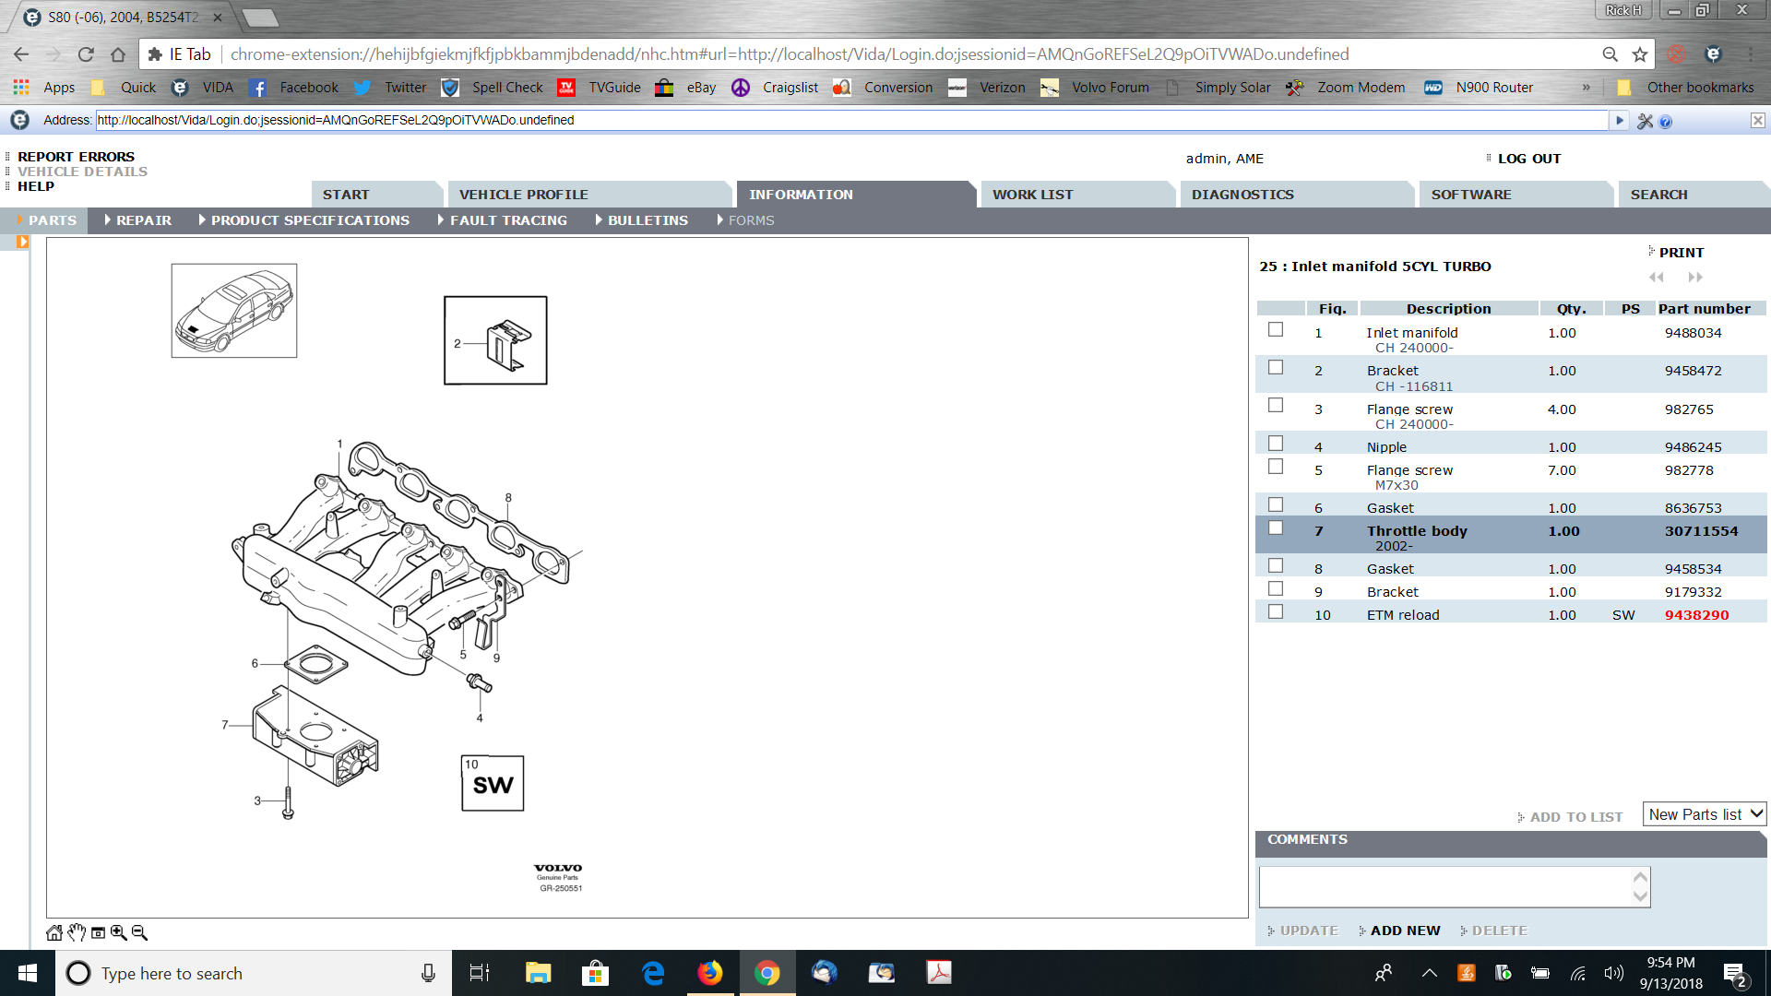Viewport: 1771px width, 996px height.
Task: Click the zoom out magnifier icon
Action: [140, 932]
